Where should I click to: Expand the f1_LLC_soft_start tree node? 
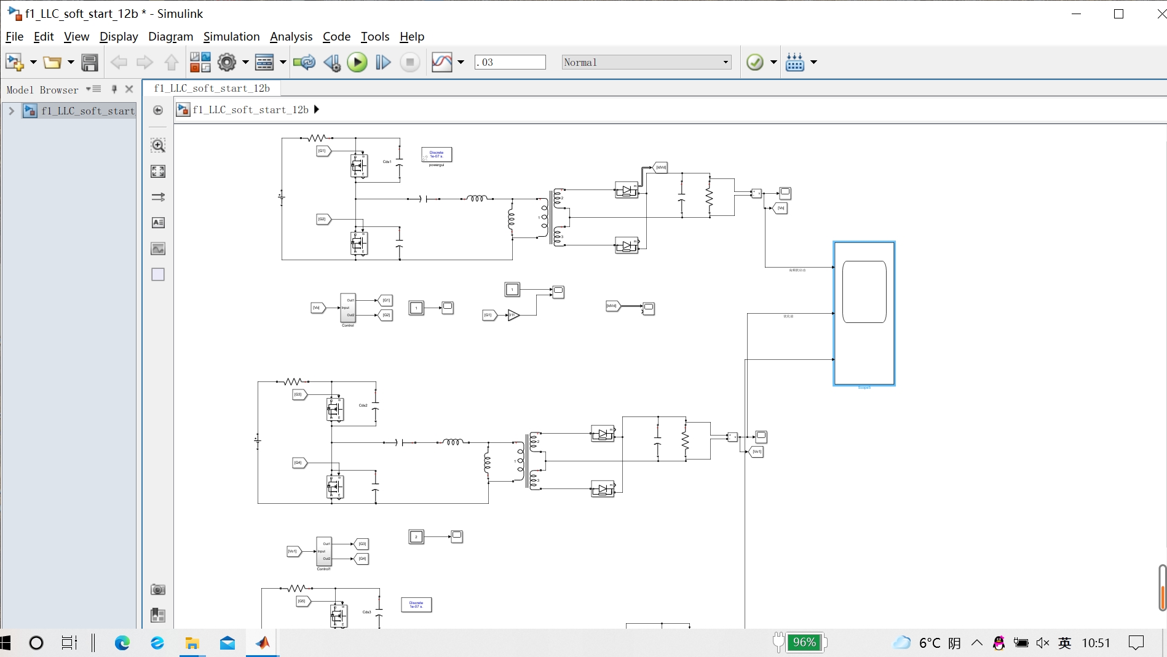11,111
